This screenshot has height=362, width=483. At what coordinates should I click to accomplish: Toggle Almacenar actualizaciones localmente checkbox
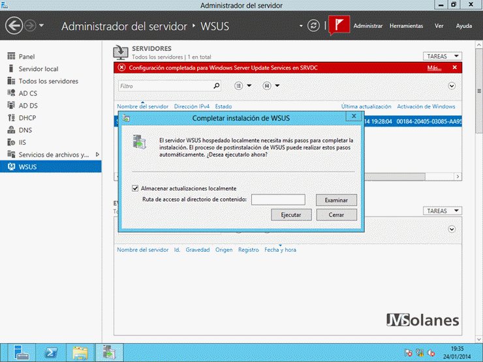(135, 189)
